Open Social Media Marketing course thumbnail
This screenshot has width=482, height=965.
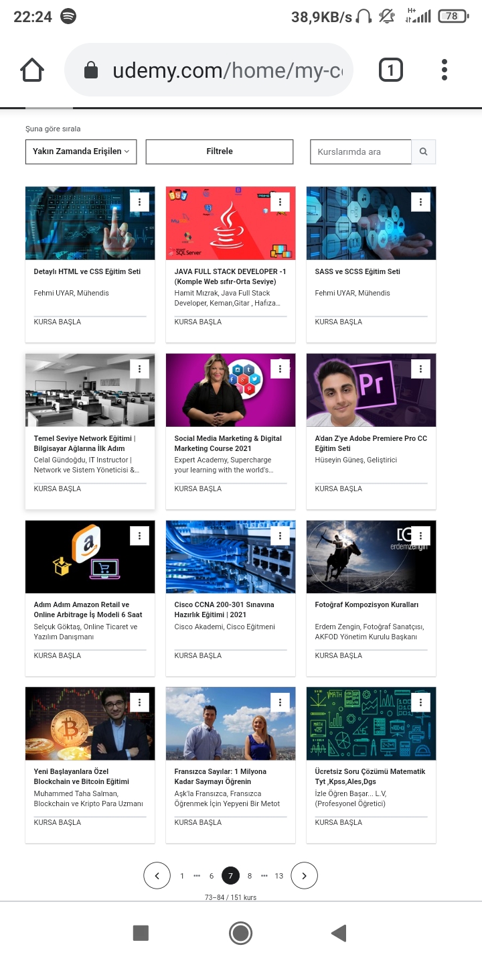[230, 390]
